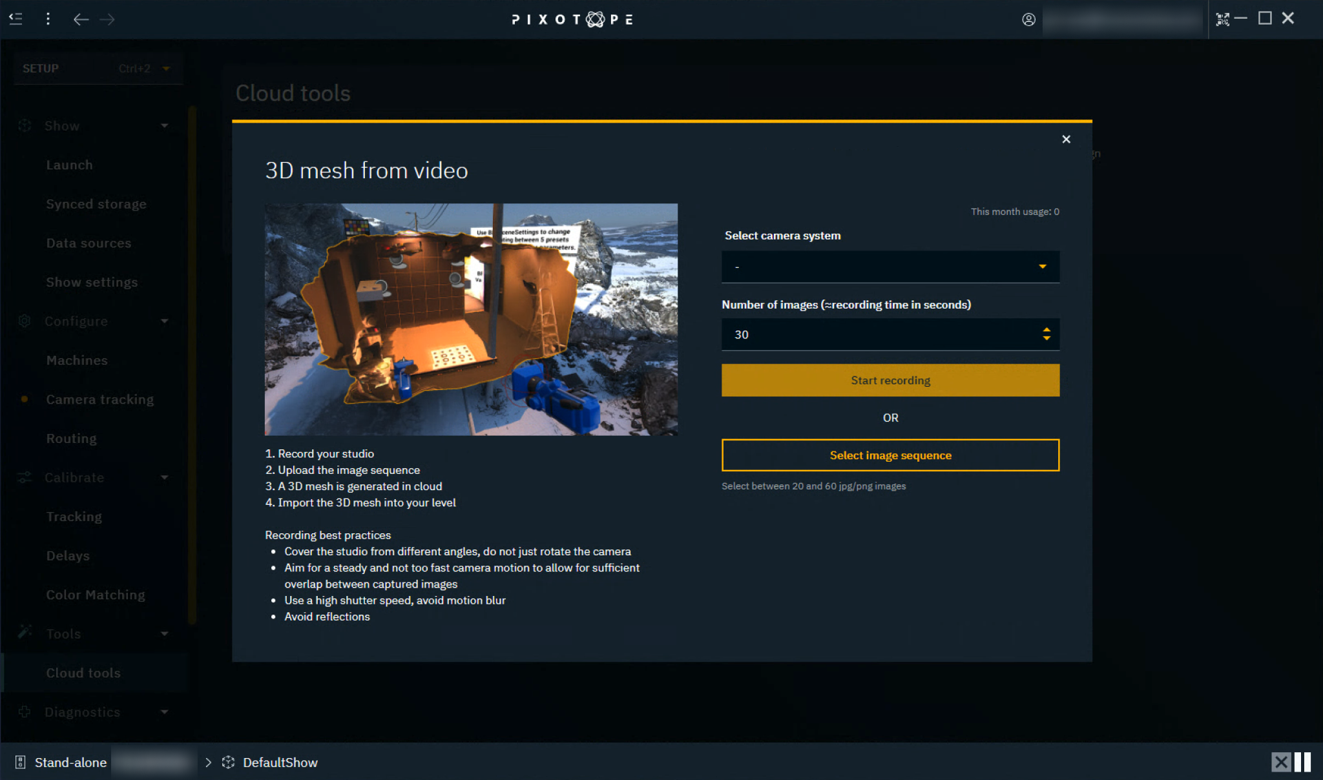
Task: Click the studio 3D mesh preview image
Action: pos(471,320)
